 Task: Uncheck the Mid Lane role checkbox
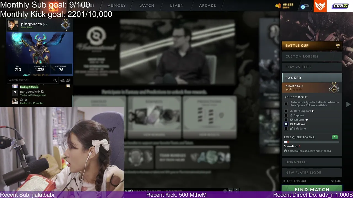click(x=286, y=124)
